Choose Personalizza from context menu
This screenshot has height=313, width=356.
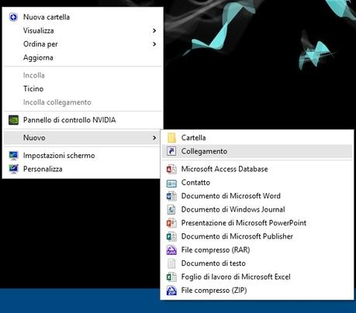tap(83, 169)
